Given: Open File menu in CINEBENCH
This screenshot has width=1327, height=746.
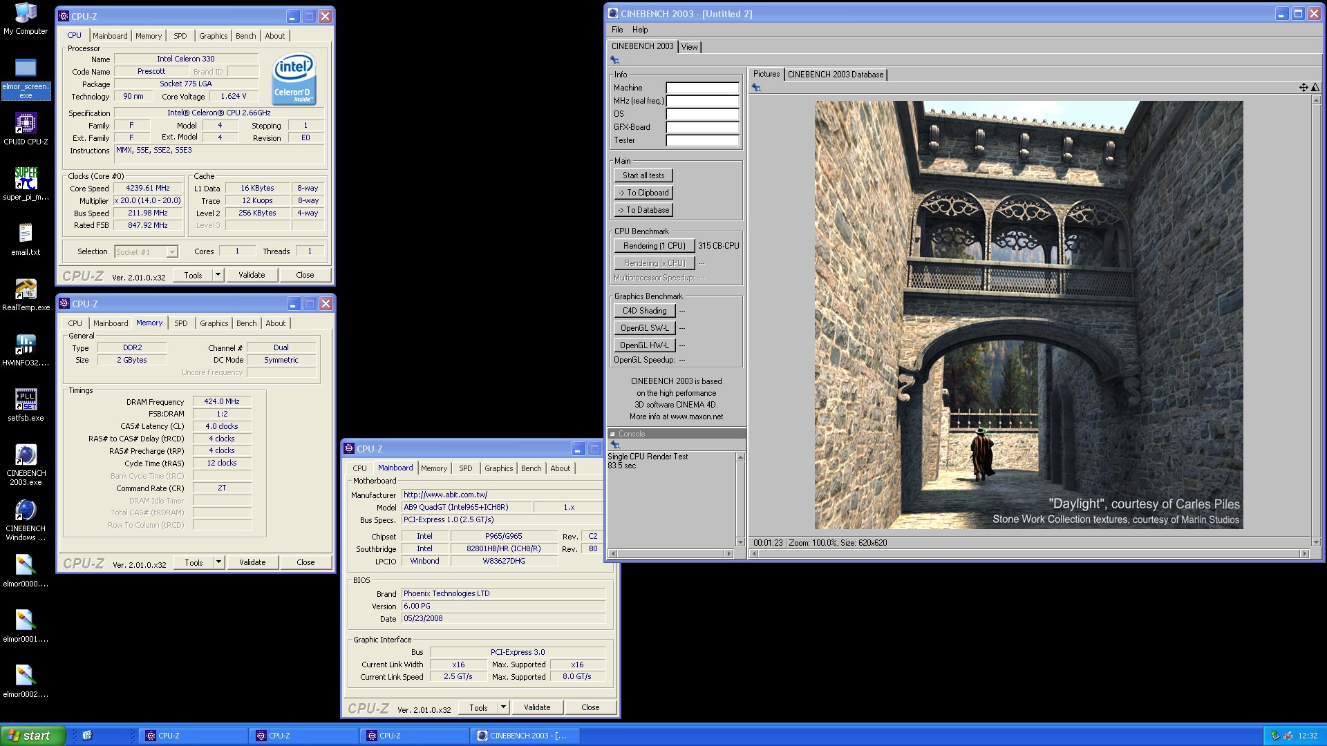Looking at the screenshot, I should coord(617,30).
